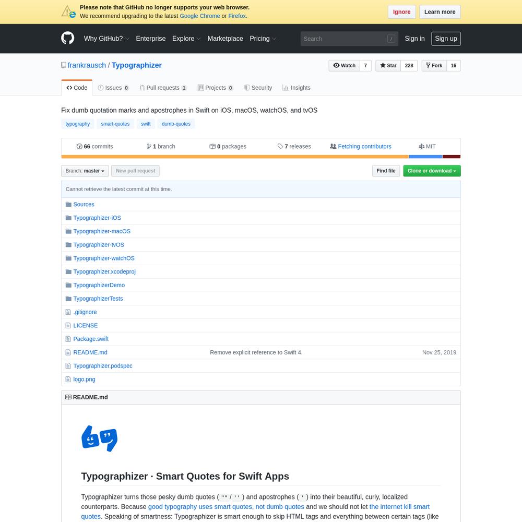Screen dimensions: 522x522
Task: Open the Firefox link in banner
Action: [x=237, y=16]
